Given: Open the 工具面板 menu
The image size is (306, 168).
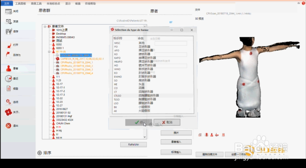Looking at the screenshot, I should (20, 4).
